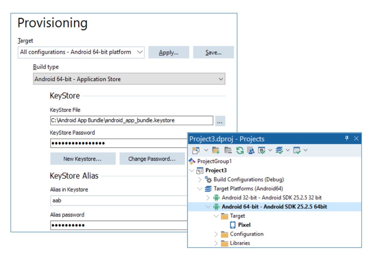Image resolution: width=370 pixels, height=259 pixels.
Task: Expand the Libraries folder node
Action: point(216,243)
